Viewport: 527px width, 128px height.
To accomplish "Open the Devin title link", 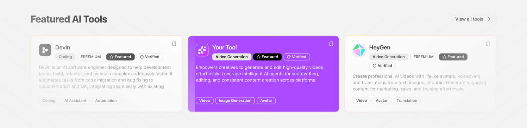I will point(63,48).
